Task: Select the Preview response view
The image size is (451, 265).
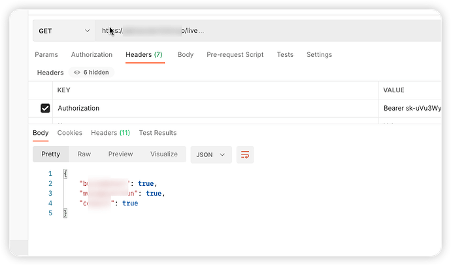Action: click(x=120, y=154)
